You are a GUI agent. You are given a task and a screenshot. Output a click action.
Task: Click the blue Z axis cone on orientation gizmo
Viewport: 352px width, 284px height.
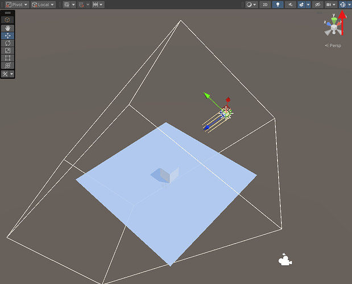pyautogui.click(x=329, y=24)
